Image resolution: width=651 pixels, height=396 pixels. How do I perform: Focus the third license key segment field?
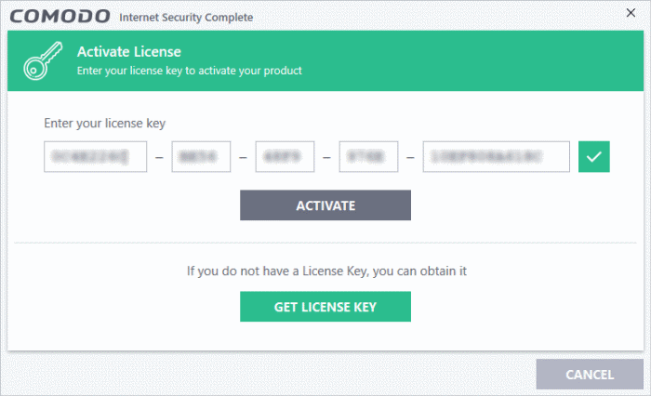click(x=285, y=157)
